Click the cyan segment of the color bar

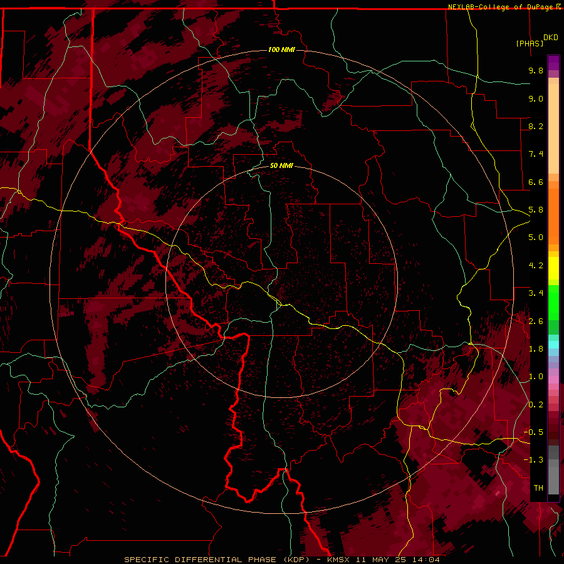coord(553,345)
